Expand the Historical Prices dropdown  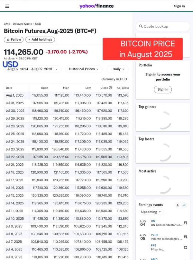click(x=84, y=69)
